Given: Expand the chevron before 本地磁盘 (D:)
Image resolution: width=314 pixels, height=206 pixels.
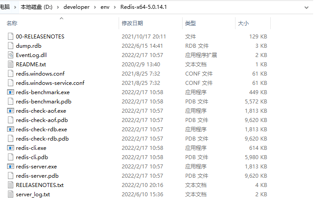Looking at the screenshot, I should coord(15,7).
